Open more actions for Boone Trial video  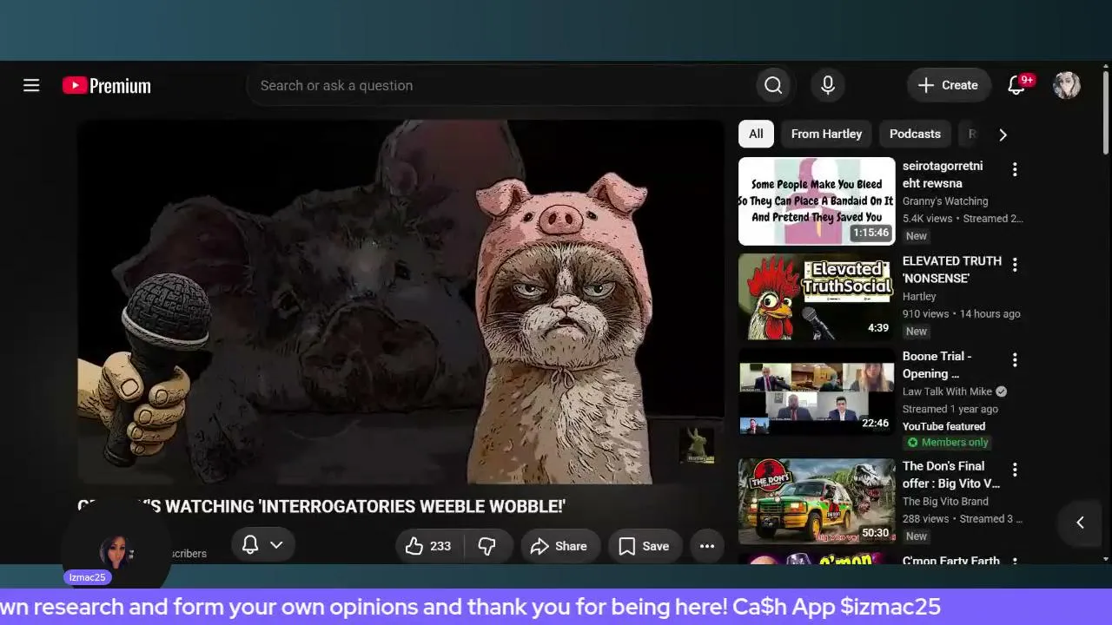pos(1014,360)
